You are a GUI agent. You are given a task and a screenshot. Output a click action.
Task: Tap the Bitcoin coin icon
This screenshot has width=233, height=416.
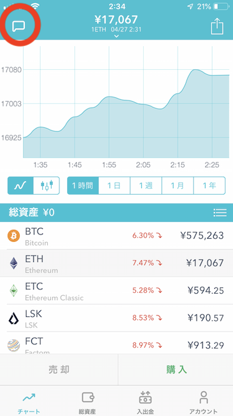(13, 236)
